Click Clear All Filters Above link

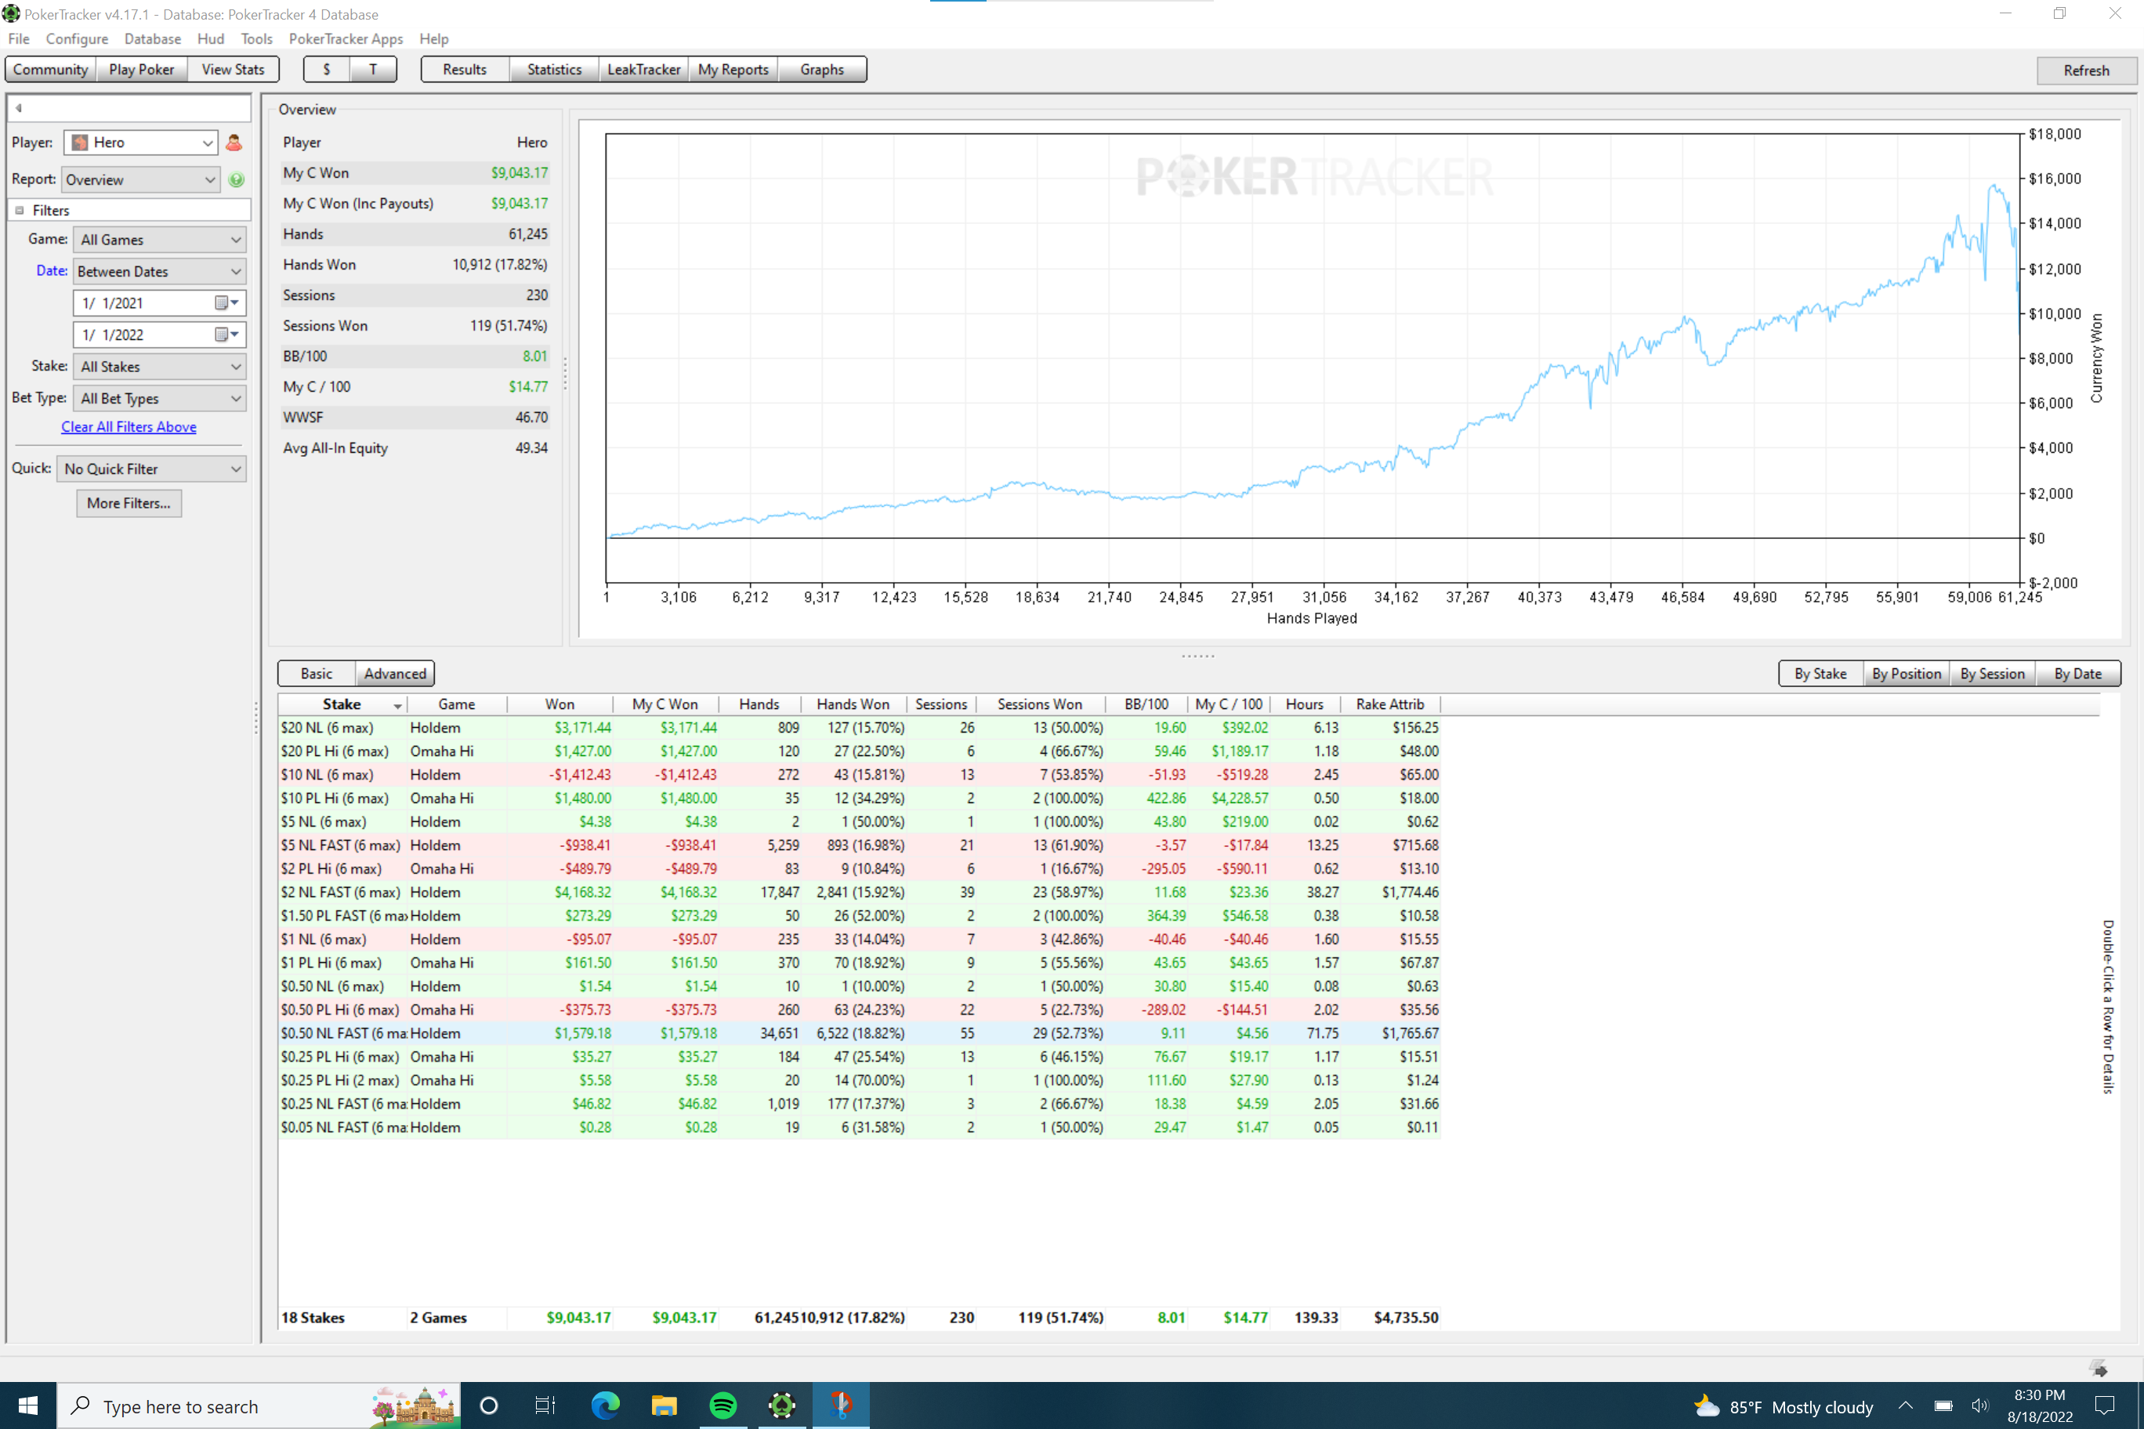(x=129, y=426)
